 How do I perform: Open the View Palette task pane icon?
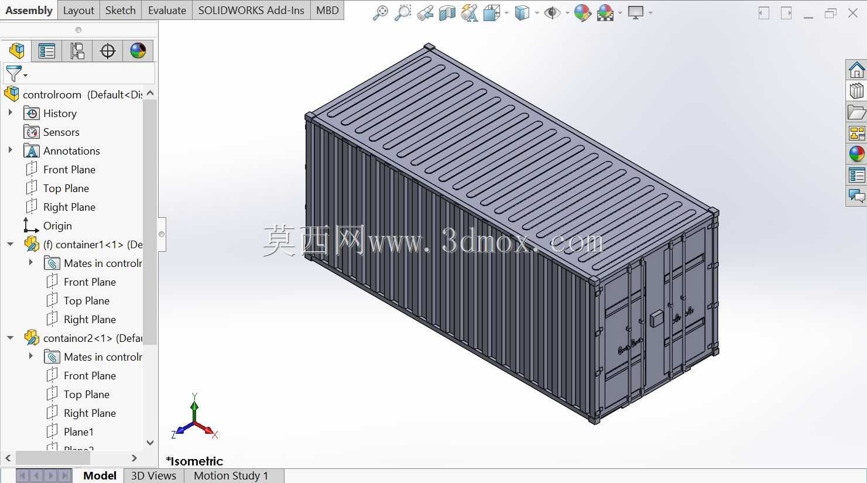pyautogui.click(x=856, y=133)
